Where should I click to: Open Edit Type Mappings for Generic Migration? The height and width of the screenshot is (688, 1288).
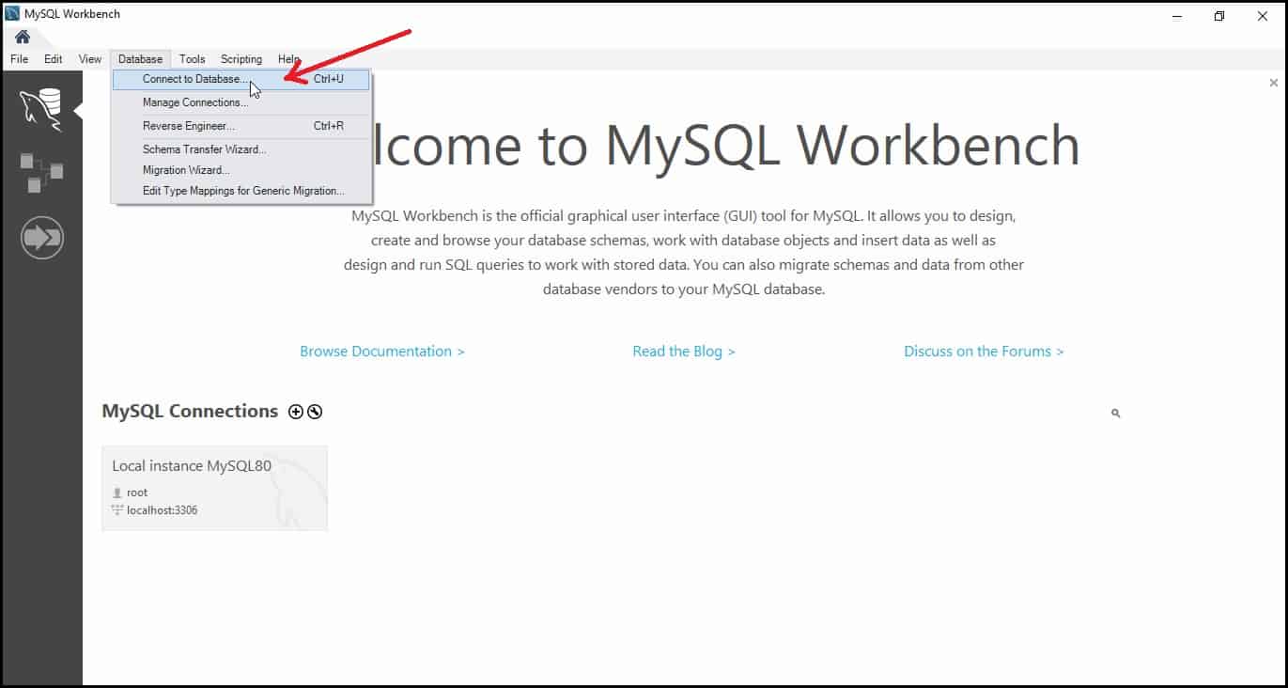coord(246,190)
